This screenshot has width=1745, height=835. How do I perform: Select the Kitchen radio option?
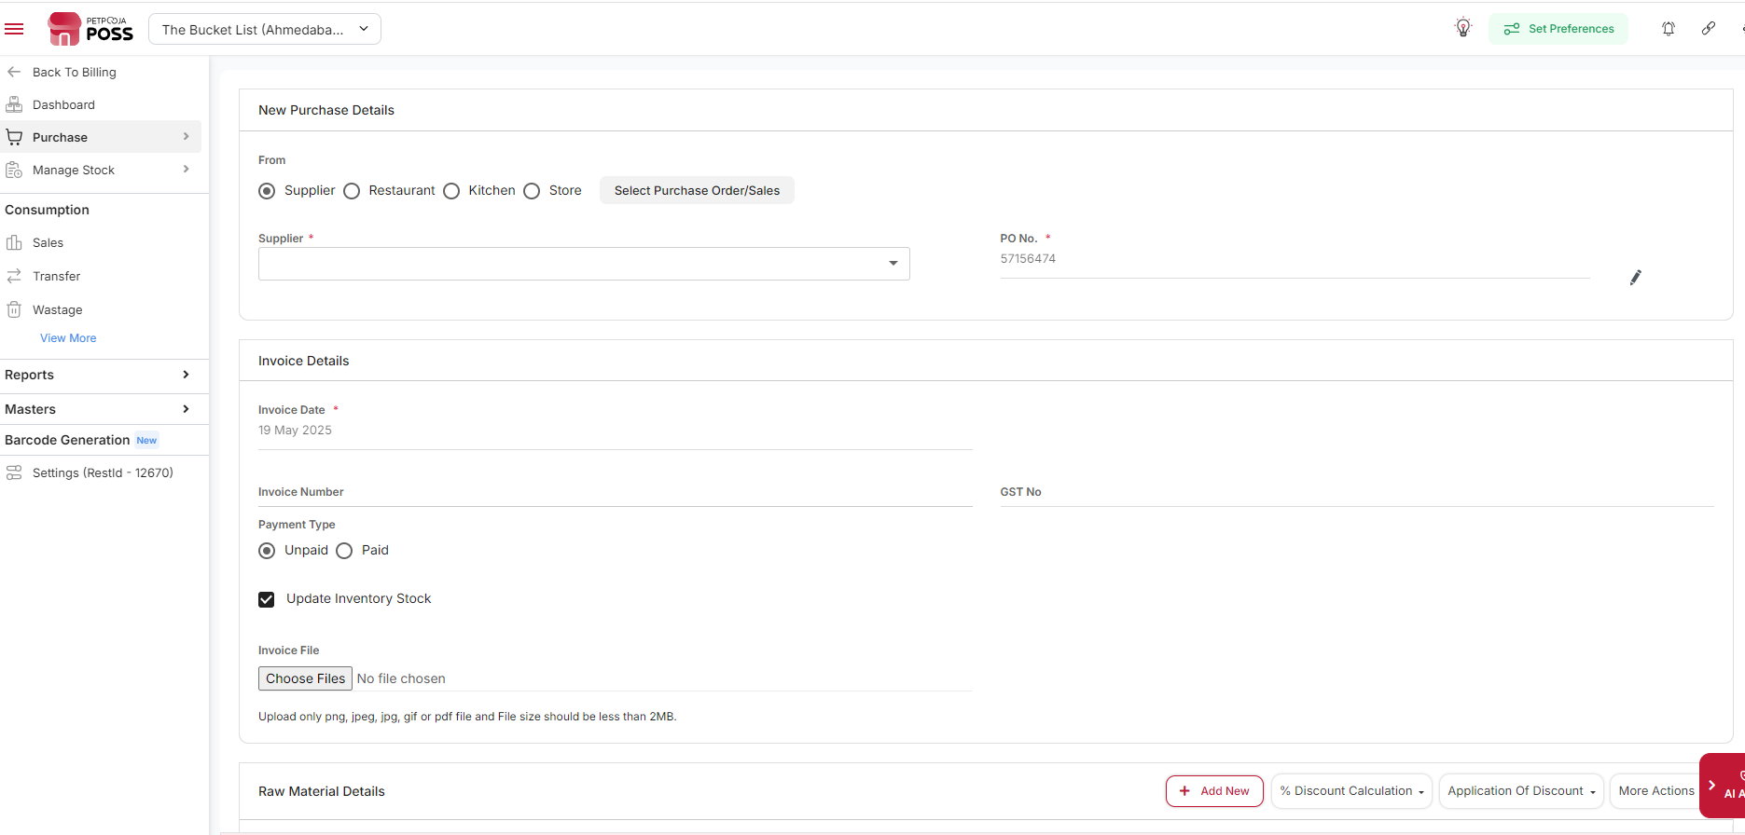pyautogui.click(x=451, y=191)
